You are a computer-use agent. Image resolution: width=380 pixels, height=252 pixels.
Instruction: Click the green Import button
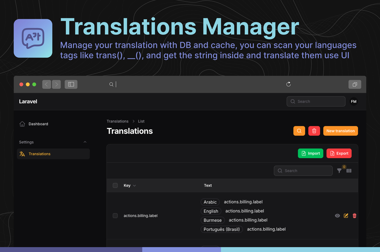coord(310,153)
